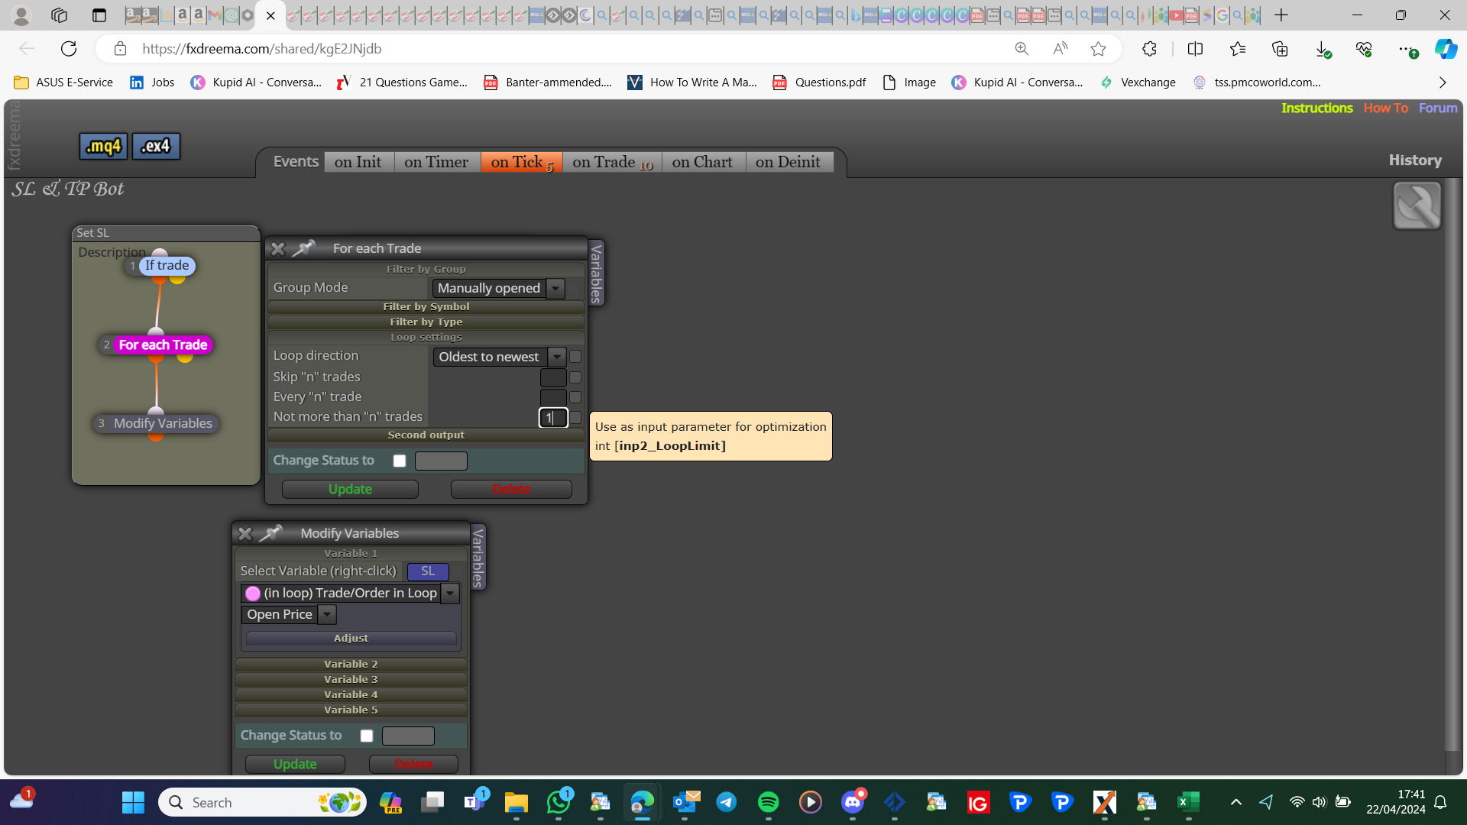This screenshot has width=1467, height=825.
Task: Toggle optimization checkbox for Not more than "n" trades
Action: click(x=575, y=418)
